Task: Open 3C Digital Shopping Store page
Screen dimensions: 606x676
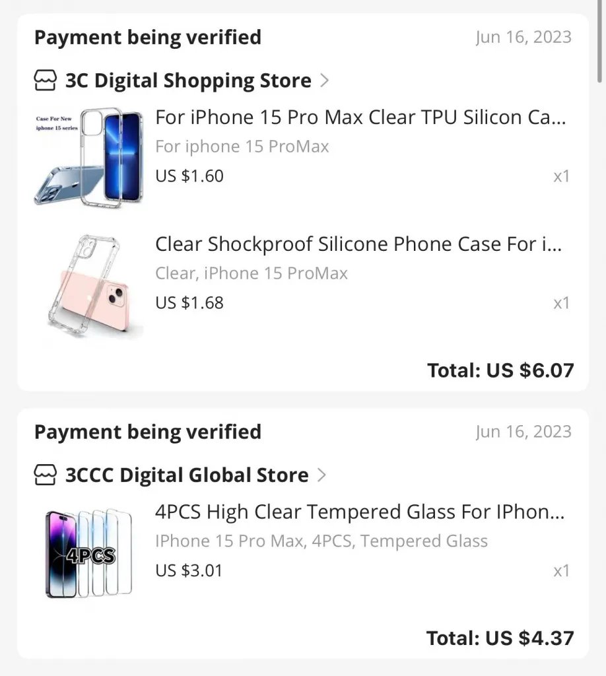Action: [x=188, y=81]
